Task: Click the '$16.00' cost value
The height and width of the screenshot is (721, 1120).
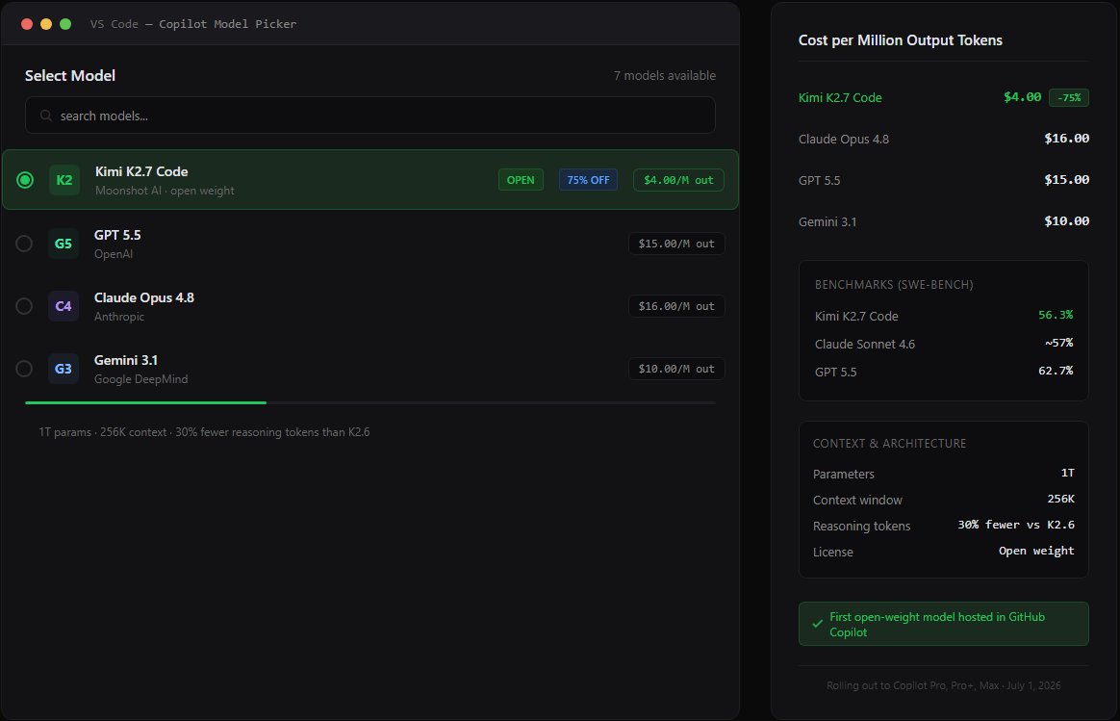Action: point(1066,139)
